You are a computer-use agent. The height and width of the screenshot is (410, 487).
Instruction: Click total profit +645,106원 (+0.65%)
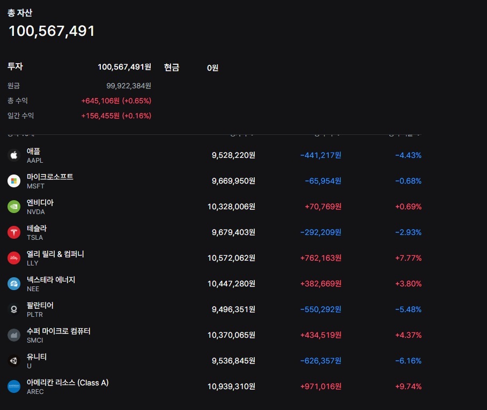tap(116, 101)
